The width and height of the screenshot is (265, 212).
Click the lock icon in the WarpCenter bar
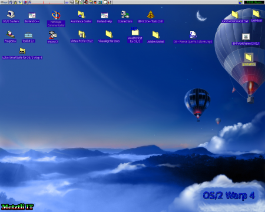(x=15, y=2)
